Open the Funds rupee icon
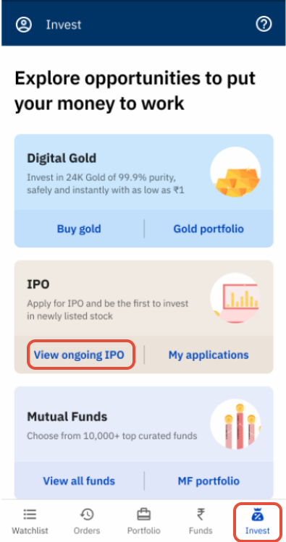 pos(201,515)
